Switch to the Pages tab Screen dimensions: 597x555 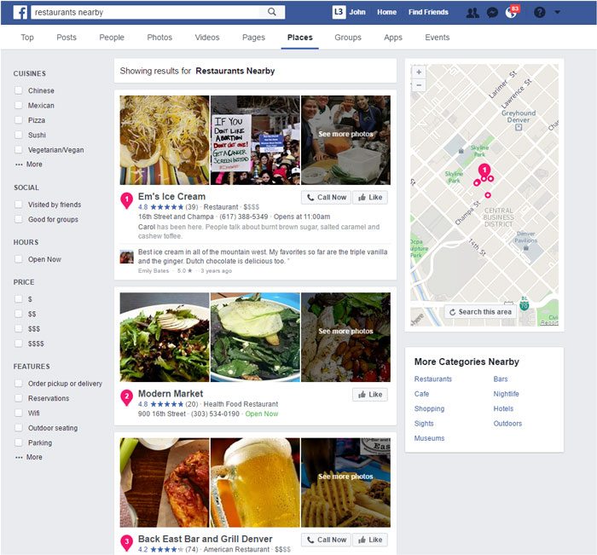253,38
